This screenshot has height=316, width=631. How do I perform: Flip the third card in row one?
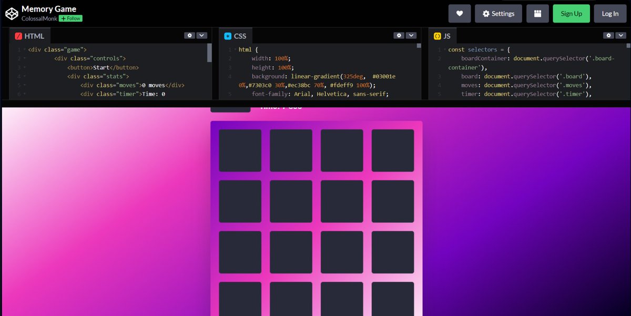point(342,150)
